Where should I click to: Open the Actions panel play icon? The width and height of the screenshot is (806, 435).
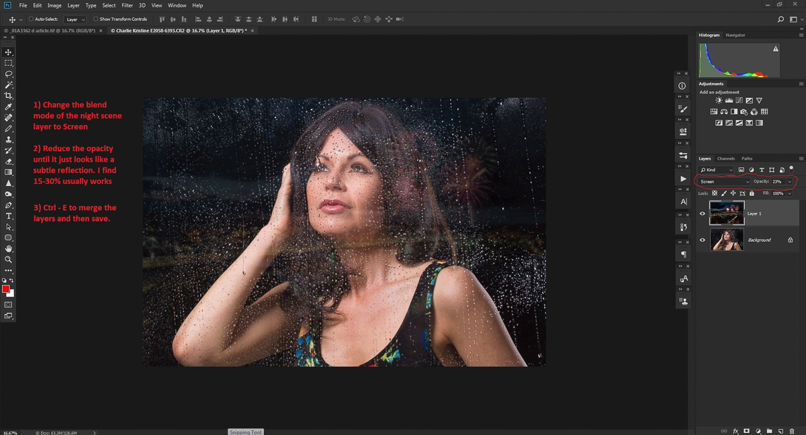pos(683,179)
